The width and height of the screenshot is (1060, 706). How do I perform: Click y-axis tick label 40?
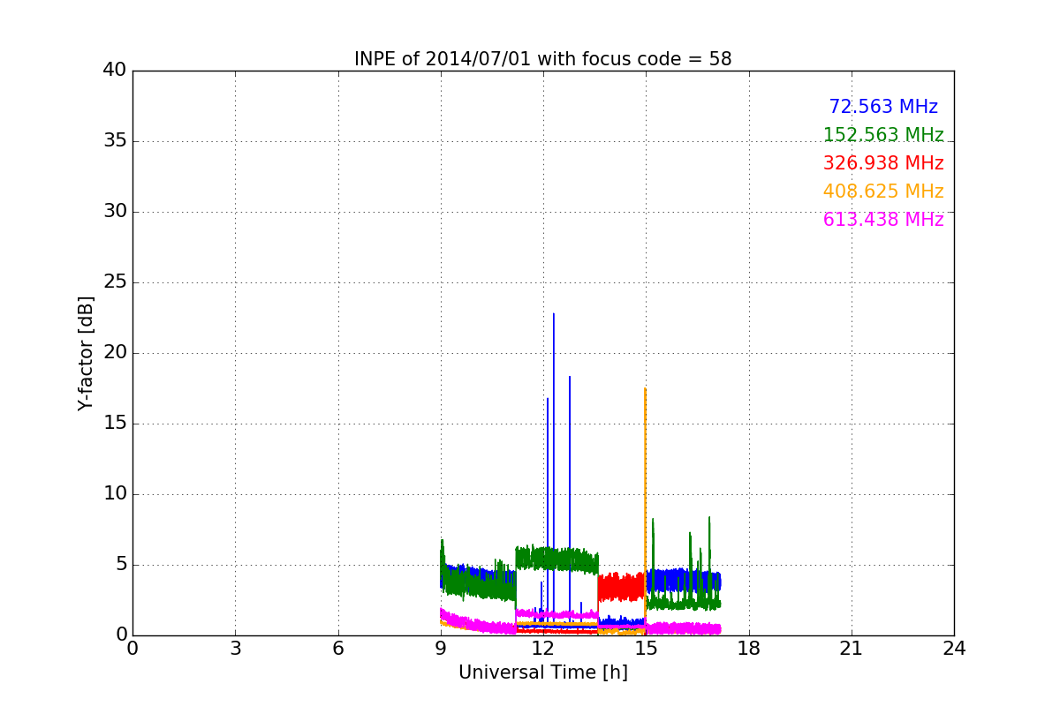(x=114, y=71)
